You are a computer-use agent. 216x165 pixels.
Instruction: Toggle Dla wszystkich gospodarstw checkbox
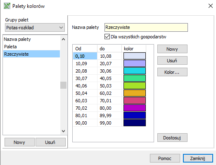(x=107, y=37)
